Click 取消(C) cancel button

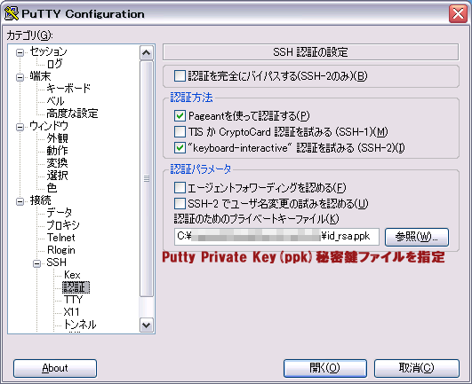tap(417, 368)
